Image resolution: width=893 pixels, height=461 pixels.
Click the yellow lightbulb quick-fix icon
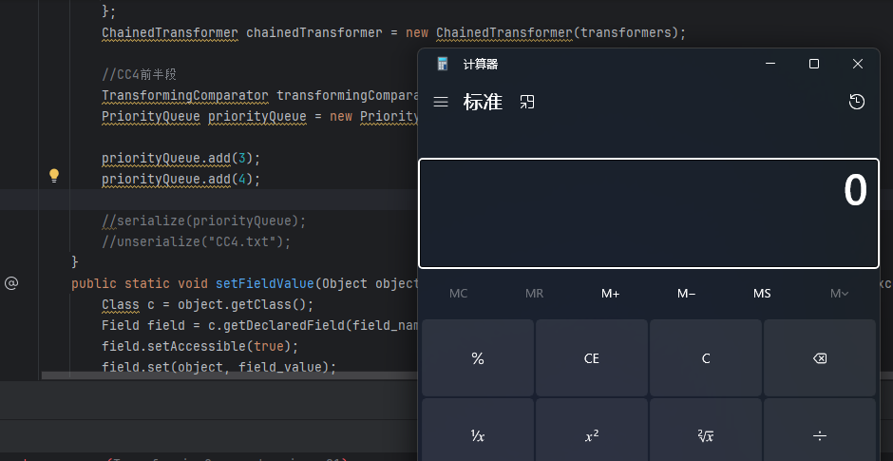pyautogui.click(x=54, y=175)
